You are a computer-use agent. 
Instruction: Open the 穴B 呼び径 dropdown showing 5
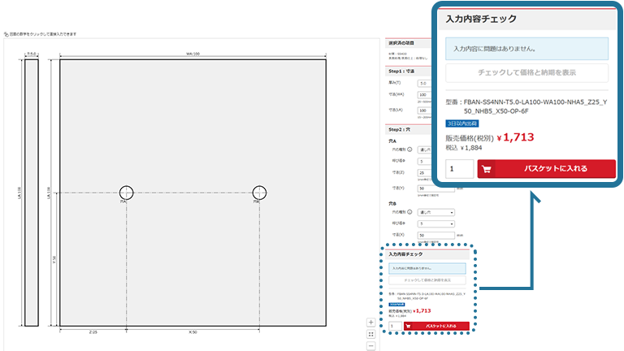(435, 223)
